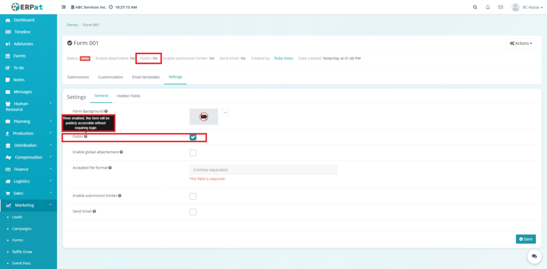The height and width of the screenshot is (269, 547).
Task: Click the help icon beside Accepted file format
Action: (110, 168)
